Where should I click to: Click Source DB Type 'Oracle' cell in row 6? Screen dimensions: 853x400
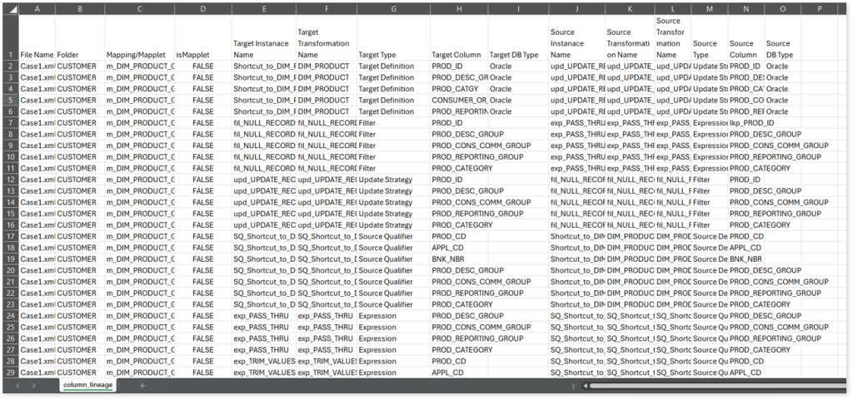tap(782, 111)
